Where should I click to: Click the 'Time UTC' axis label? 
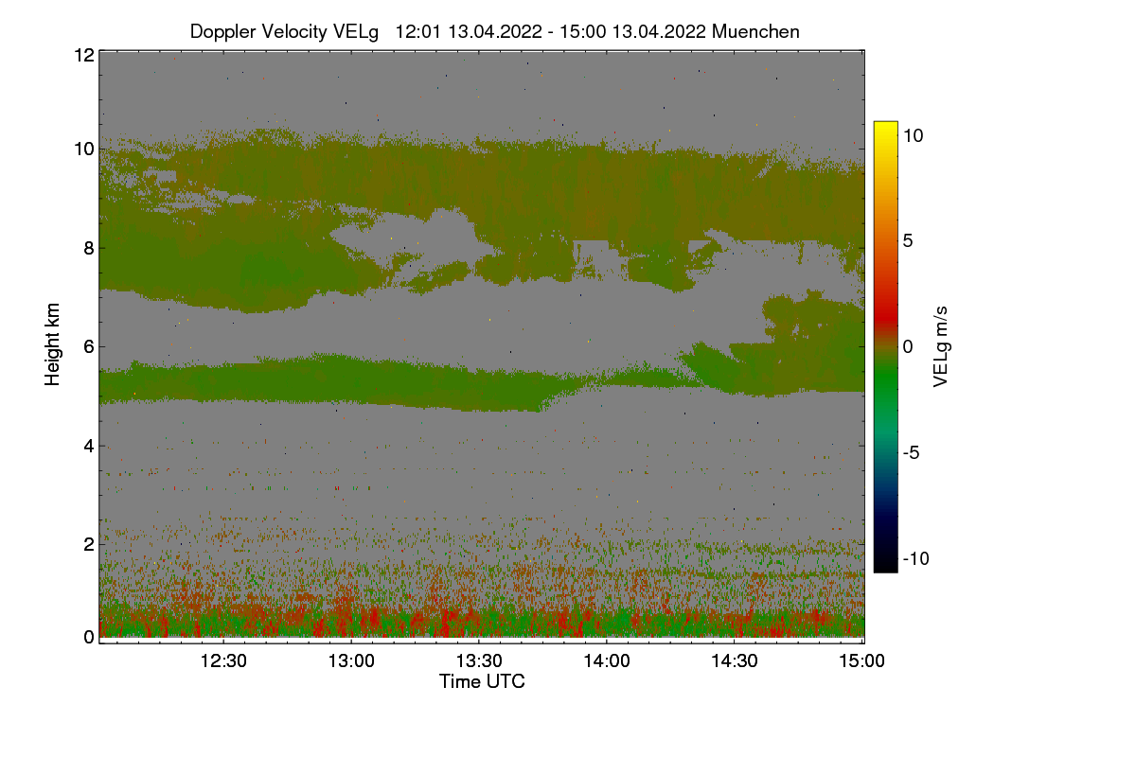[482, 681]
